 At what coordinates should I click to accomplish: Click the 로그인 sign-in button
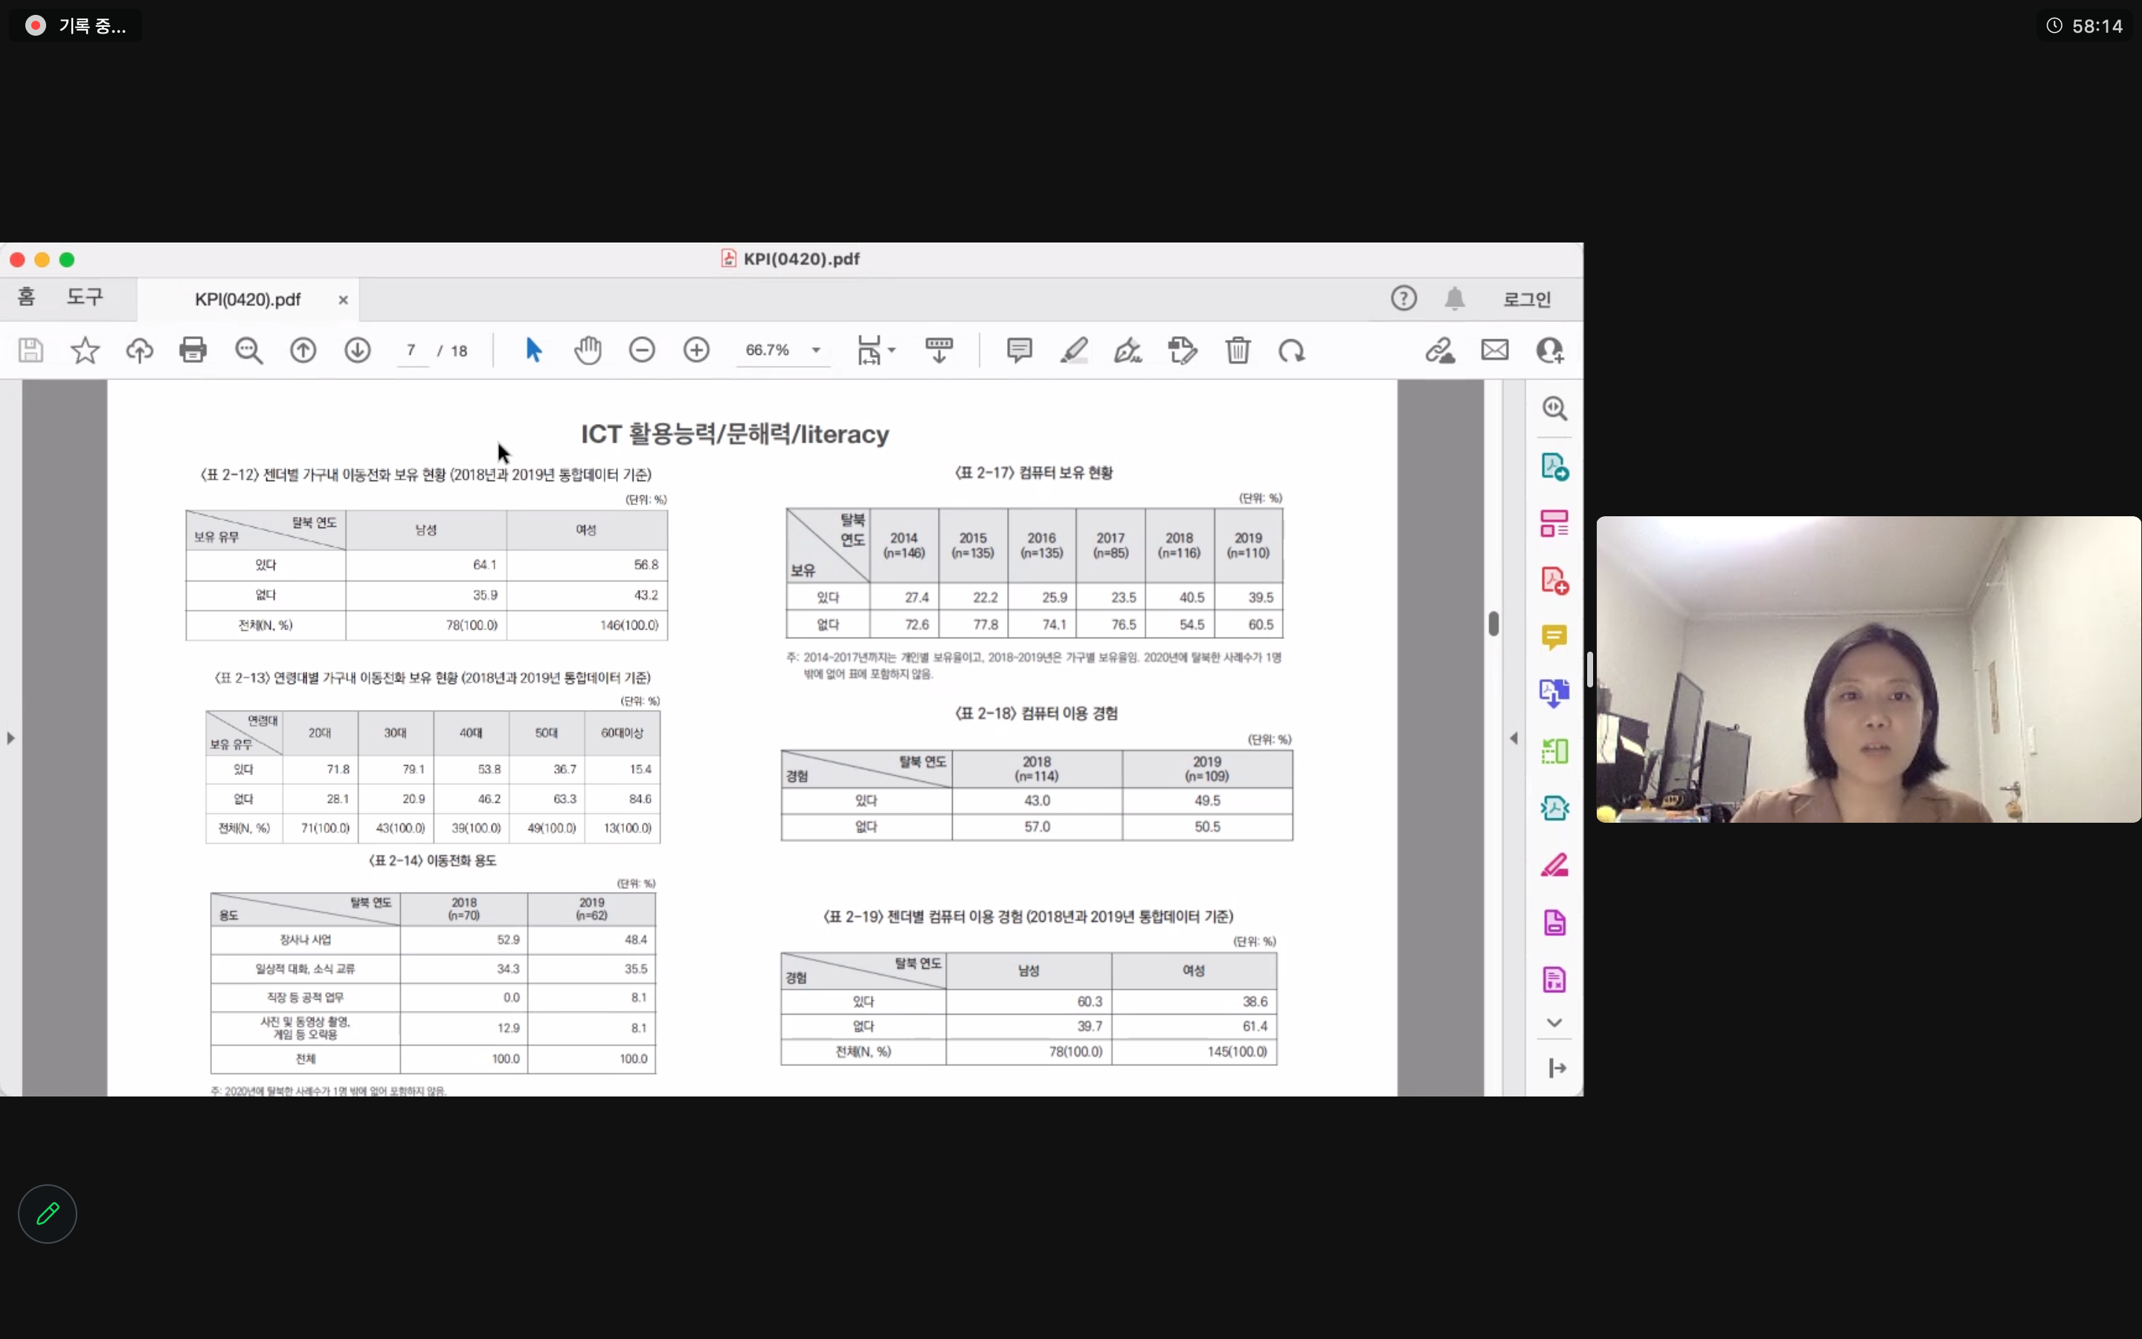point(1527,299)
